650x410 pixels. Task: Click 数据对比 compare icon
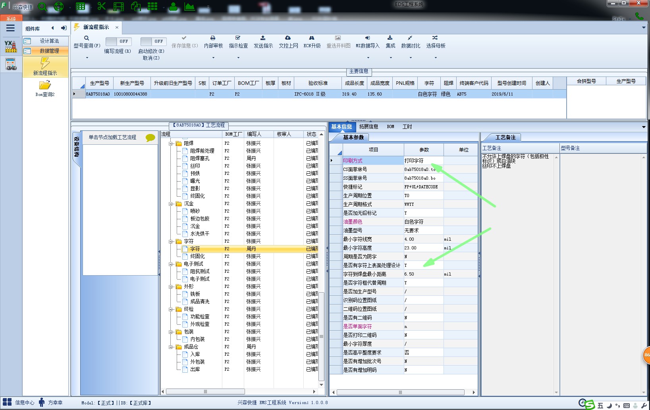point(411,42)
